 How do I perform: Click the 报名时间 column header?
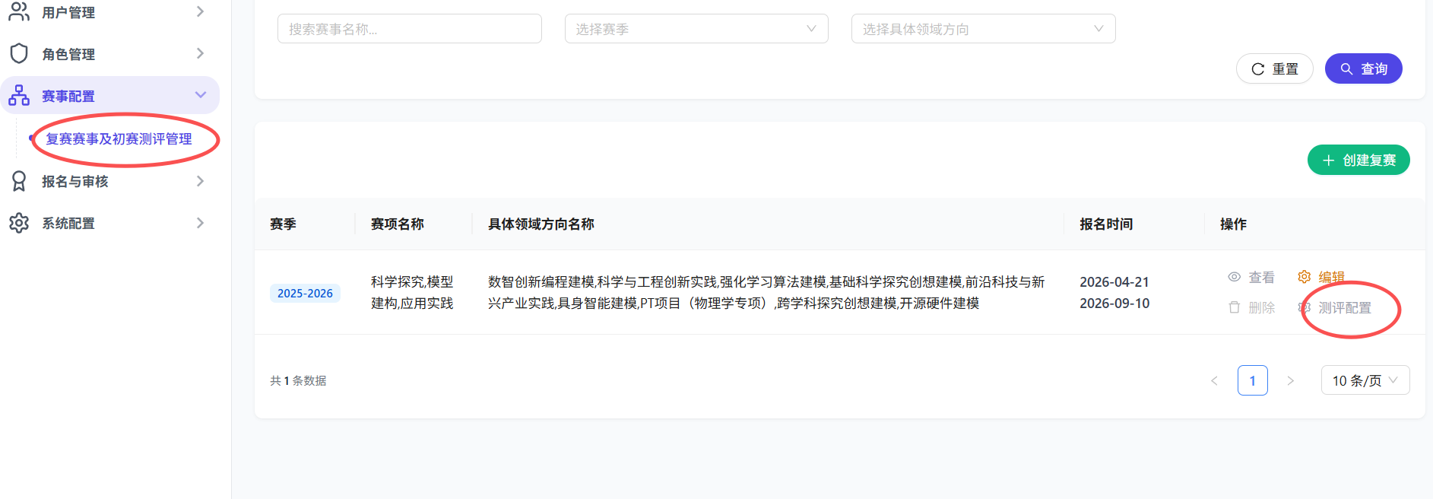click(x=1106, y=224)
